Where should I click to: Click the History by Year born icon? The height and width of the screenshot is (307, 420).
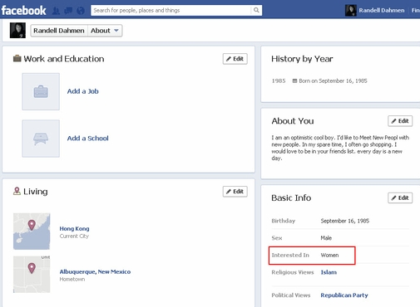[x=294, y=80]
